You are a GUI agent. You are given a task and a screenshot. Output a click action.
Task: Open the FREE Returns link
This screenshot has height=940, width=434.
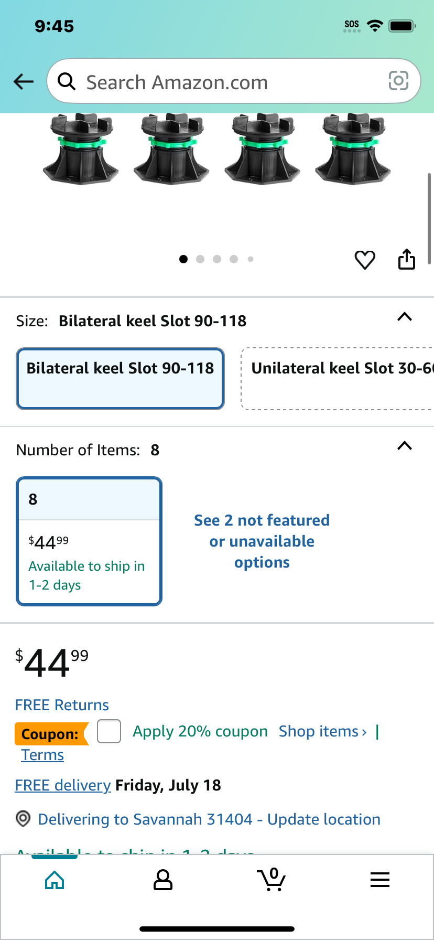point(62,705)
